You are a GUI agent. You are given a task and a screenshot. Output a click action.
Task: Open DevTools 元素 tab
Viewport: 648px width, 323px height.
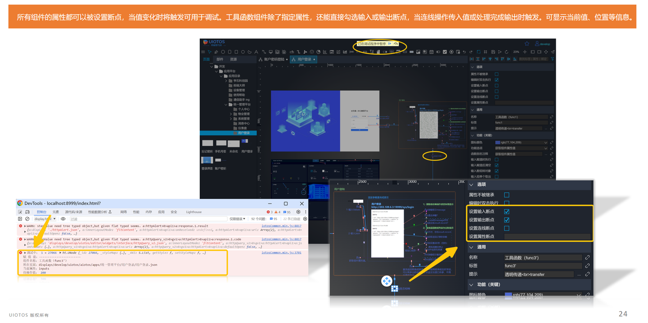pos(56,212)
